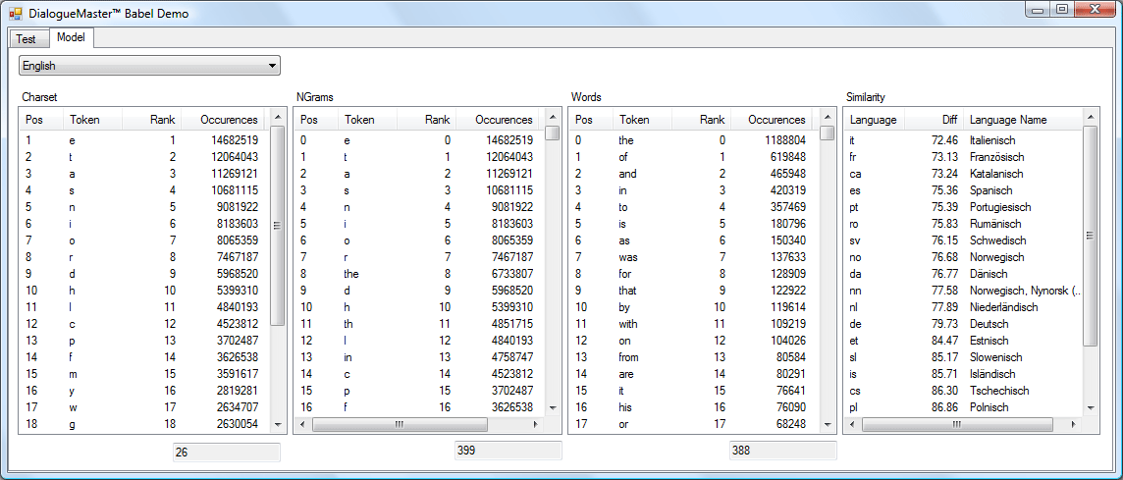Select Similarity row Niederländisch

963,307
